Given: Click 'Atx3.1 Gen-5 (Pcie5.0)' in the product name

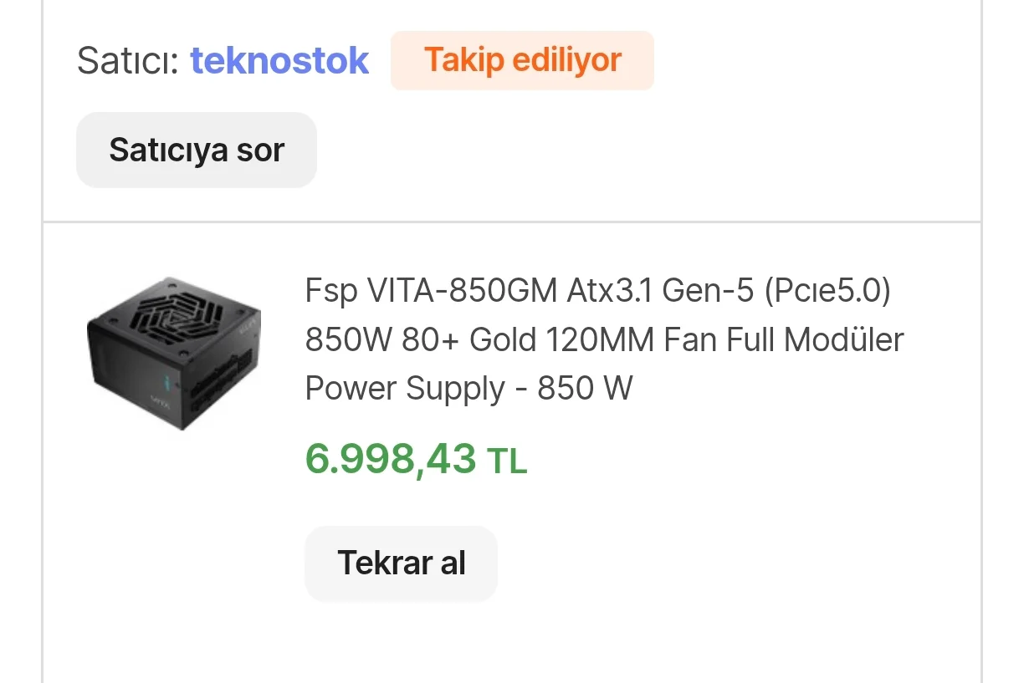Looking at the screenshot, I should tap(730, 292).
